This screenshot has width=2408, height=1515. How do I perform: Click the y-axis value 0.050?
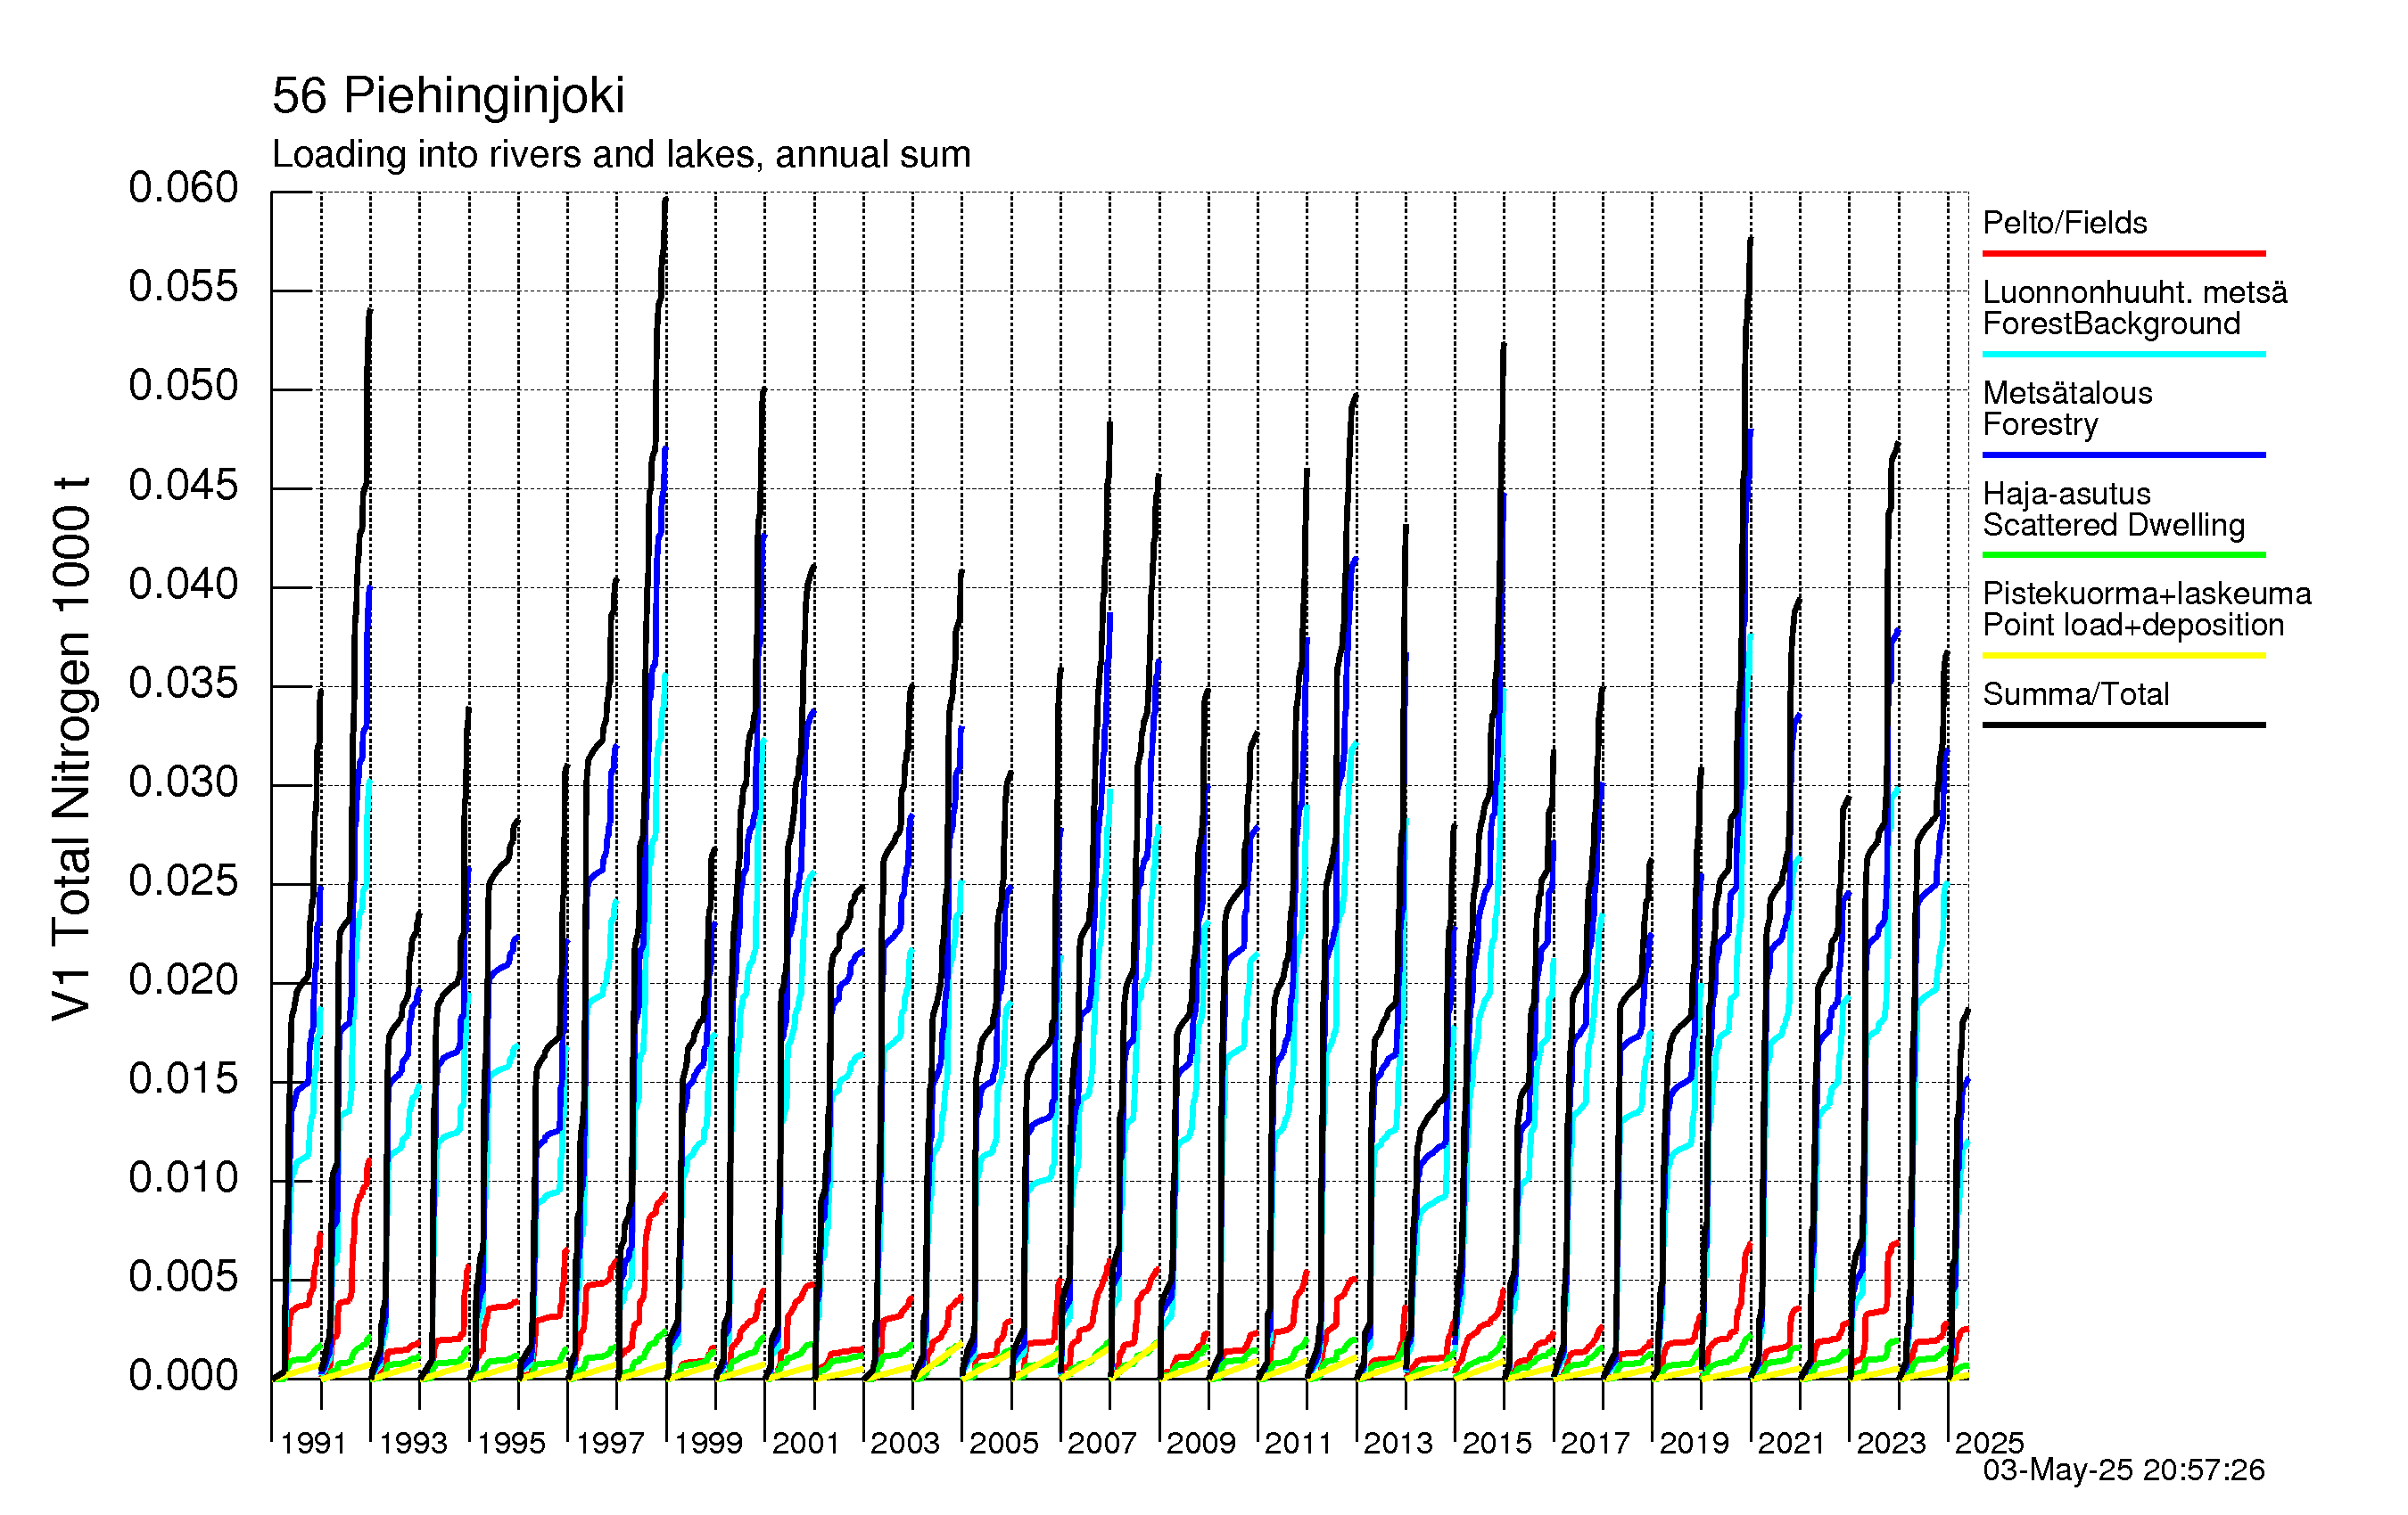point(184,386)
